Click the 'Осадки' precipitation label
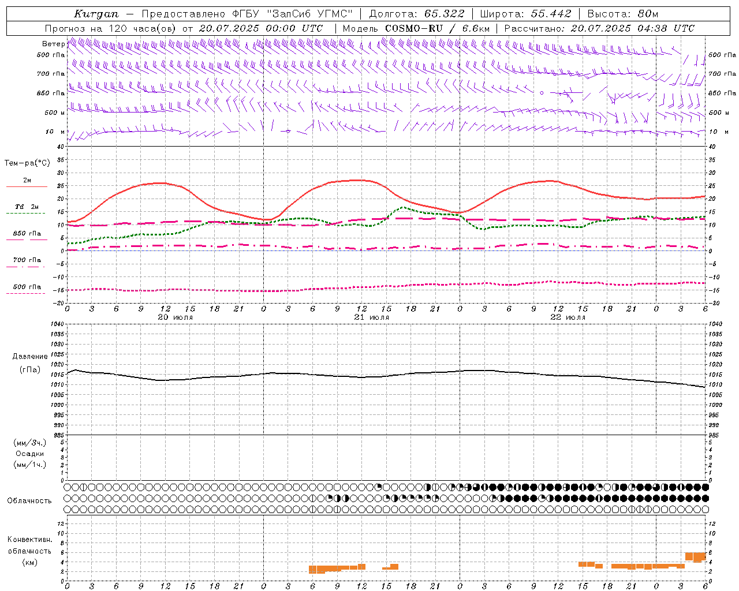 (x=30, y=454)
